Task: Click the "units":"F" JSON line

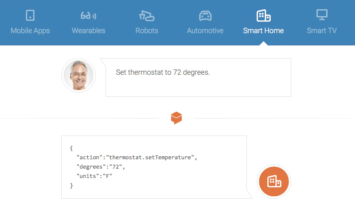Action: click(94, 176)
